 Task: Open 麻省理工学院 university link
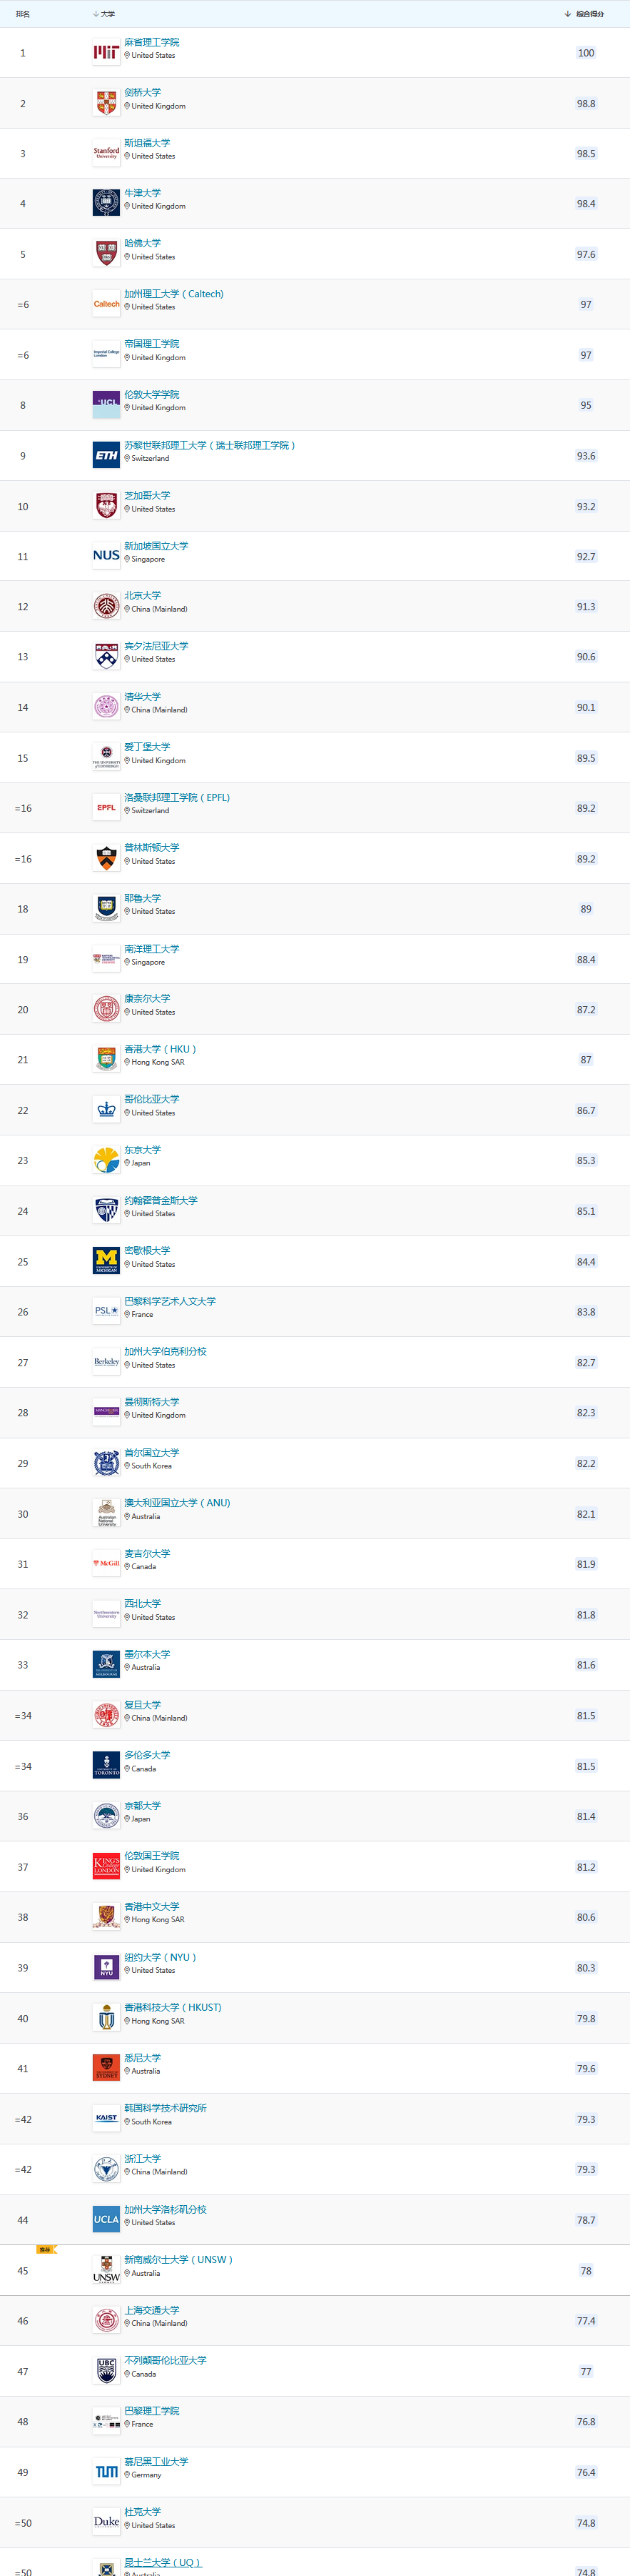[x=152, y=42]
